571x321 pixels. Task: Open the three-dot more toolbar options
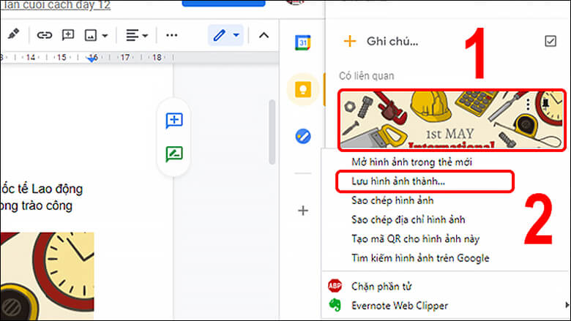[x=172, y=35]
